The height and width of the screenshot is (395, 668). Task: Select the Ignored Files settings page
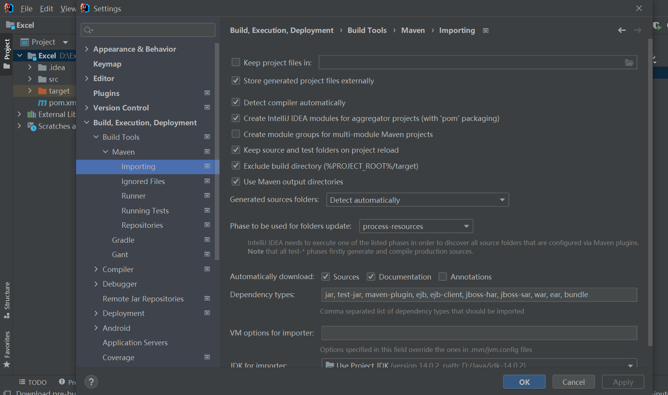tap(143, 181)
